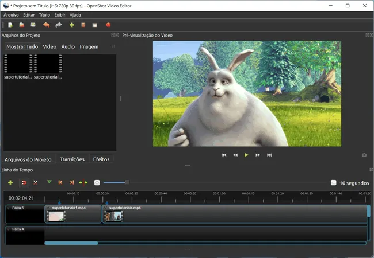
Task: Add a marker with the green triangle icon
Action: [49, 182]
